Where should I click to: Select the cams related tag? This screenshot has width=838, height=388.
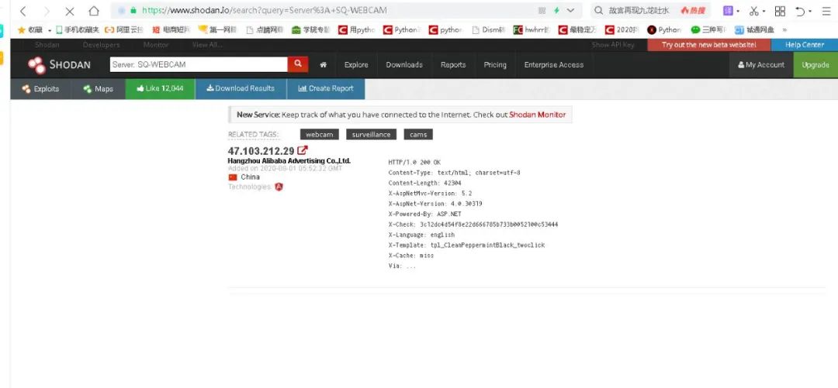tap(418, 135)
